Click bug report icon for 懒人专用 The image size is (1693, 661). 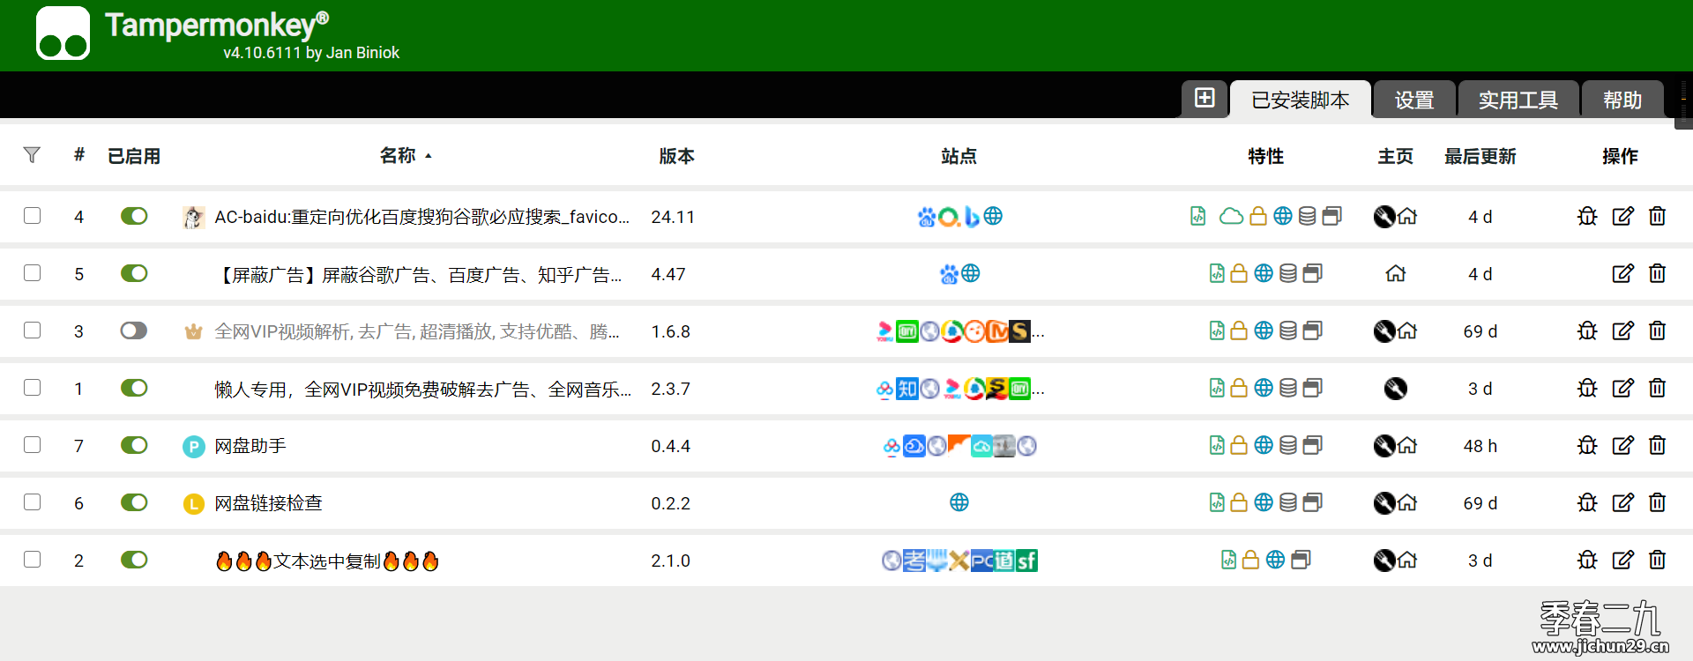1587,388
